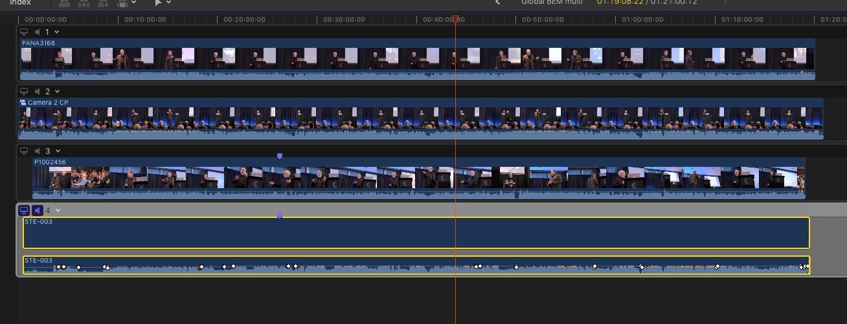Open the tools dropdown beside arrow tool
The image size is (847, 324).
click(x=169, y=3)
